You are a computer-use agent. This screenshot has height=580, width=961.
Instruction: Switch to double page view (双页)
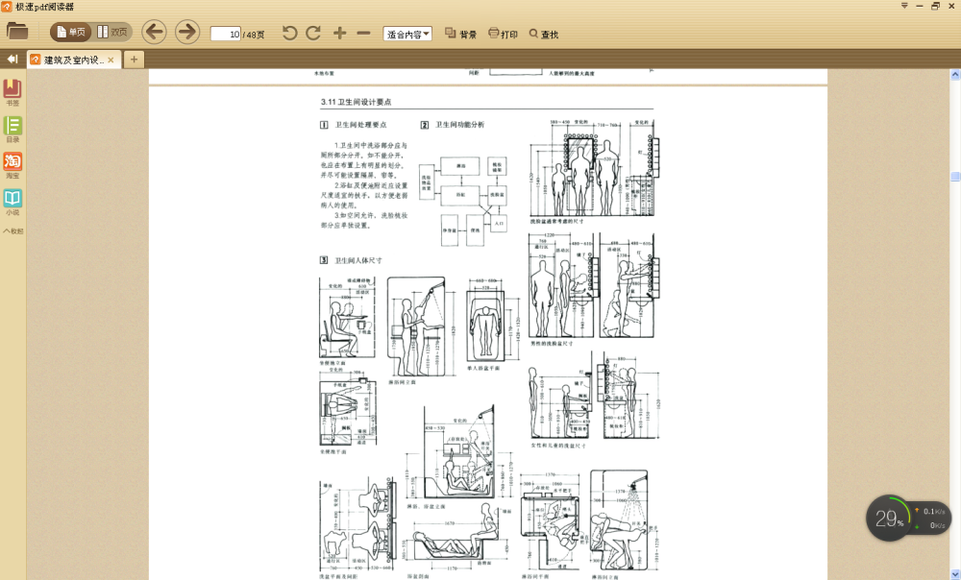[x=112, y=32]
